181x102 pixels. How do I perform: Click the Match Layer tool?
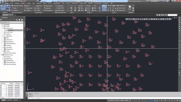121,10
